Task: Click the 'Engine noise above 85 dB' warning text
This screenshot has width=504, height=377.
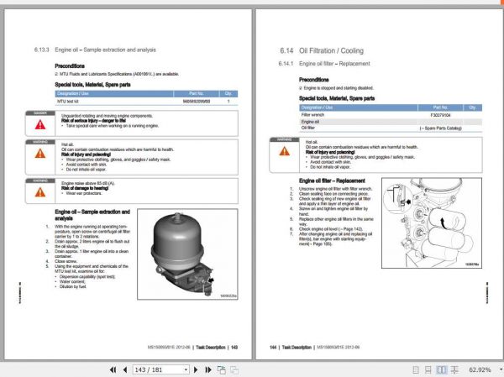Action: 87,183
